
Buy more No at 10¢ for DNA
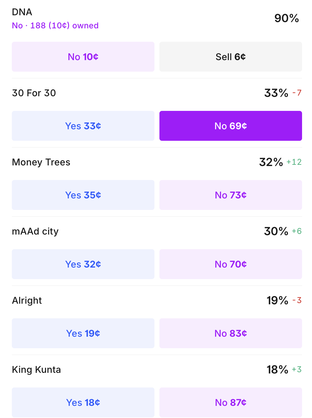83,57
